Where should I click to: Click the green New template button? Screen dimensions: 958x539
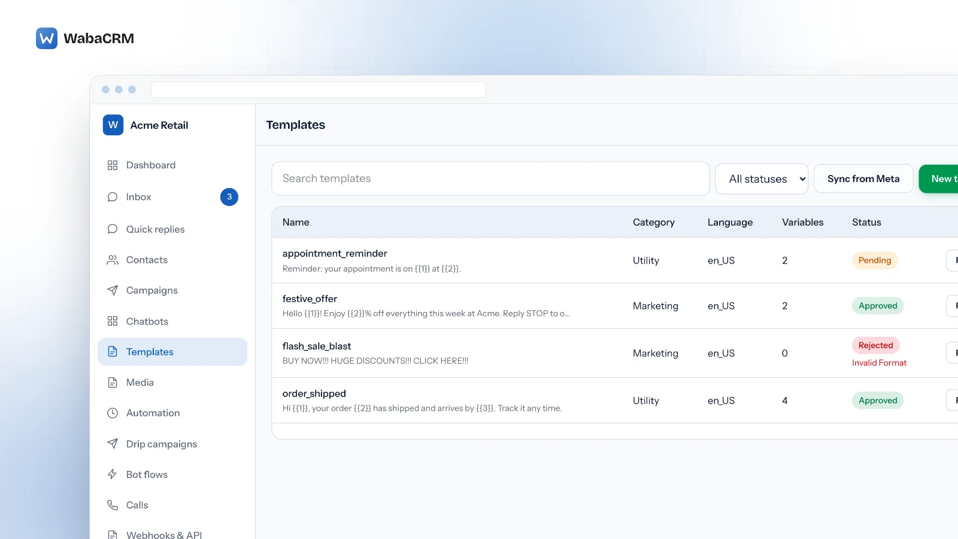click(939, 179)
